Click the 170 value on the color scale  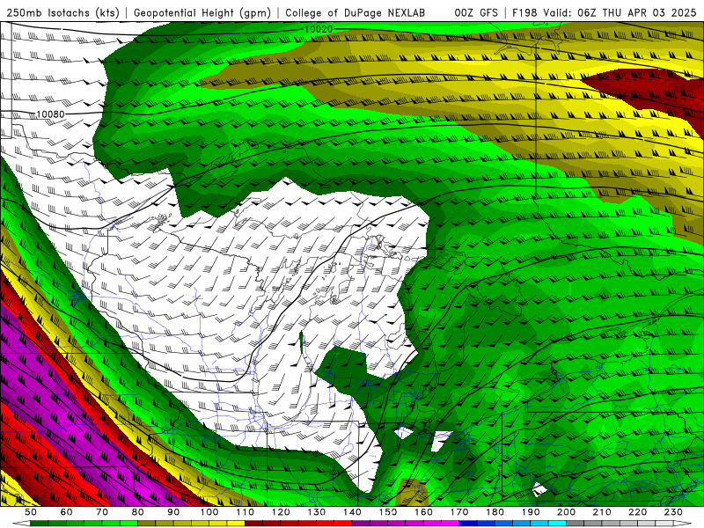tap(458, 512)
